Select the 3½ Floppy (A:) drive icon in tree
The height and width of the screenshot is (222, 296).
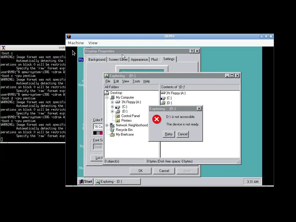click(118, 102)
